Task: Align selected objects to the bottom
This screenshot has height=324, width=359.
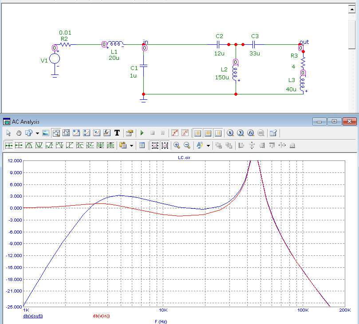Action: tap(292, 145)
